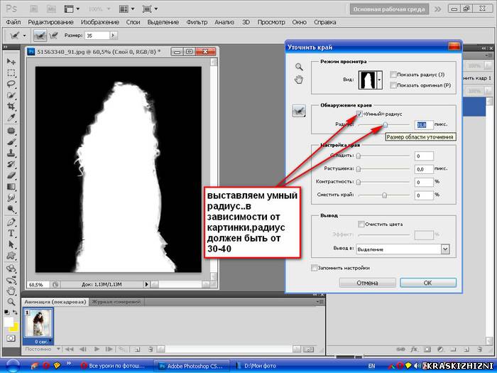497x373 pixels.
Task: Select the Rectangular Marquee tool
Action: [x=11, y=73]
